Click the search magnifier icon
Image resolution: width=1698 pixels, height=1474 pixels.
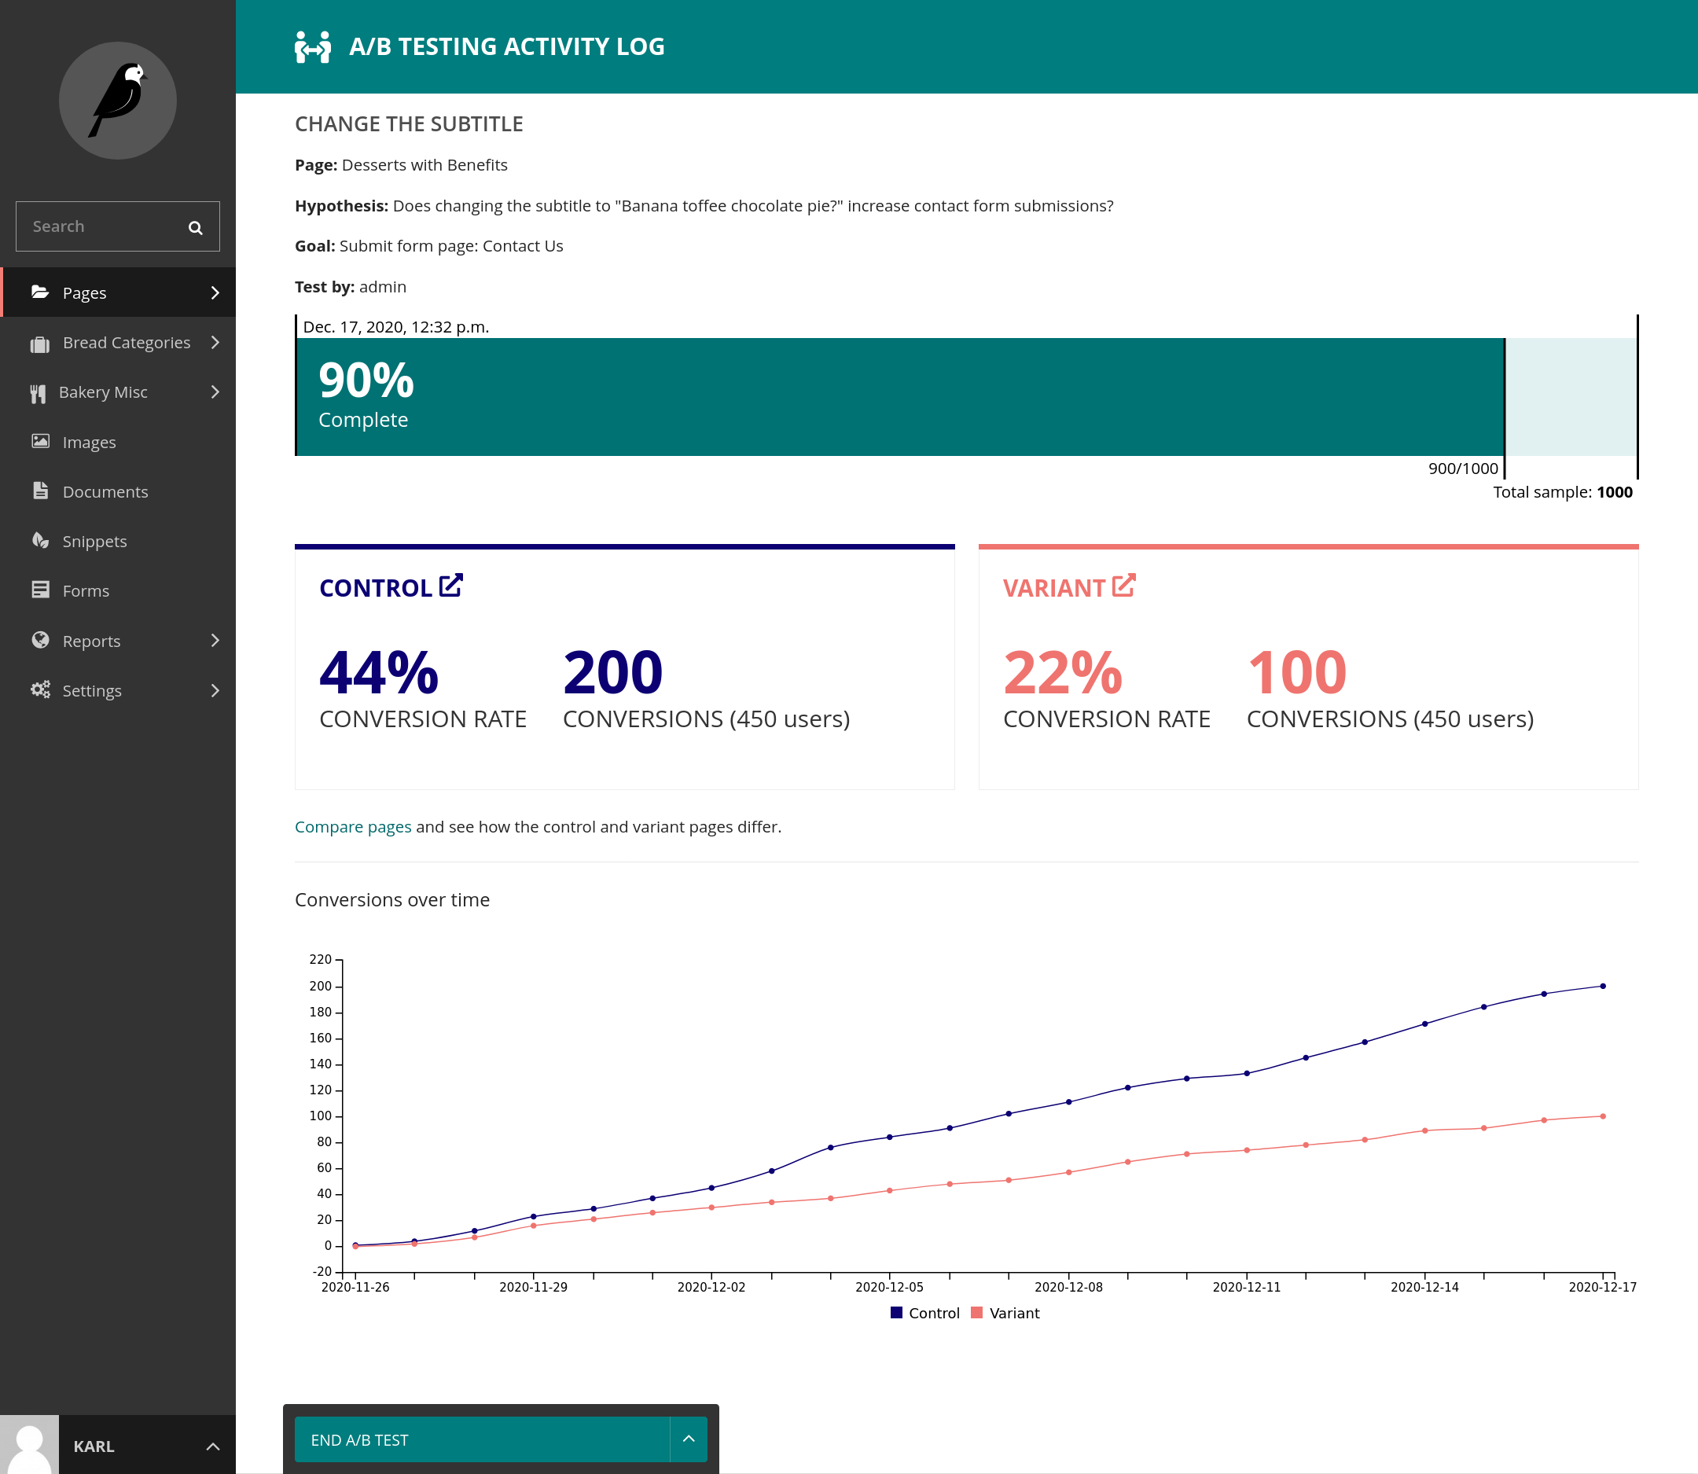click(x=195, y=228)
